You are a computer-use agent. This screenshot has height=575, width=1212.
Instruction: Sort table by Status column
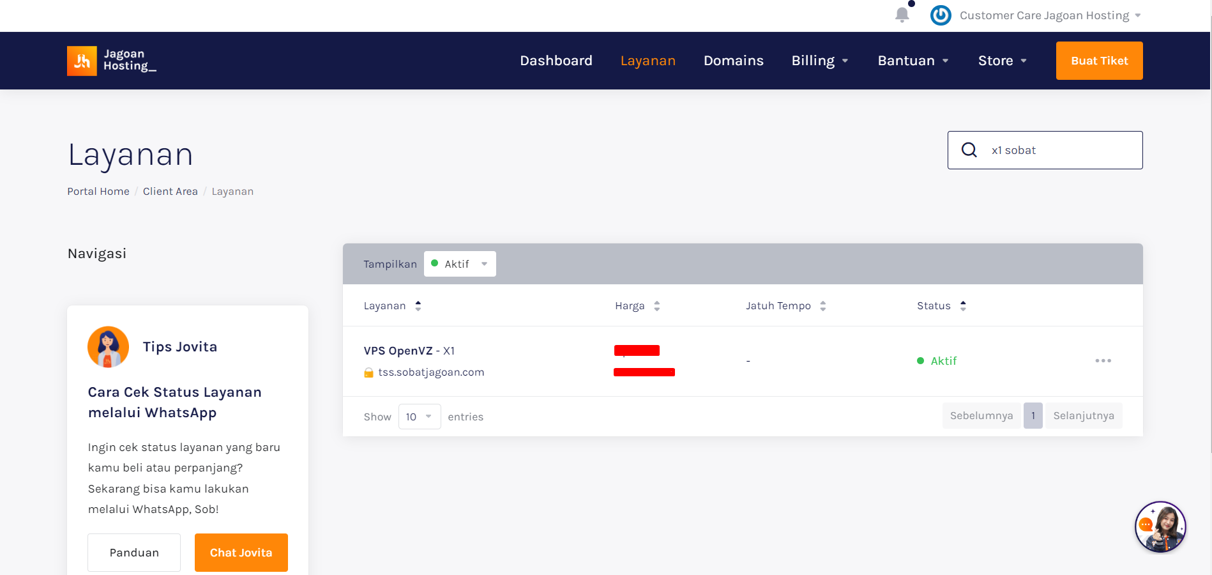pyautogui.click(x=941, y=306)
